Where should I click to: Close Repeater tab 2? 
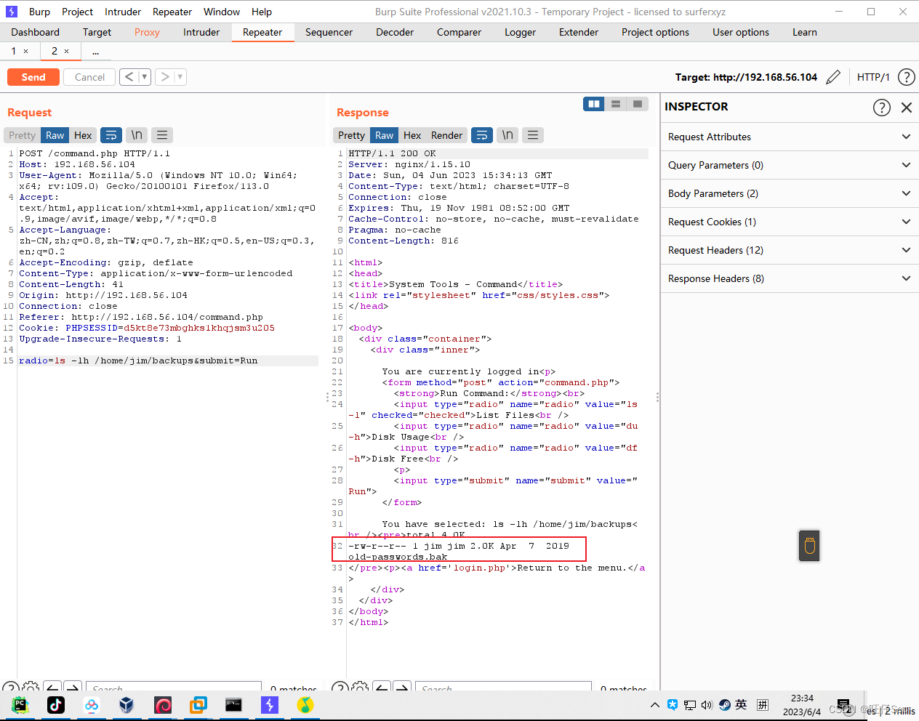(66, 51)
